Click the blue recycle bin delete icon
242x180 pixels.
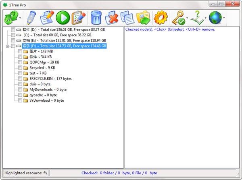96,18
